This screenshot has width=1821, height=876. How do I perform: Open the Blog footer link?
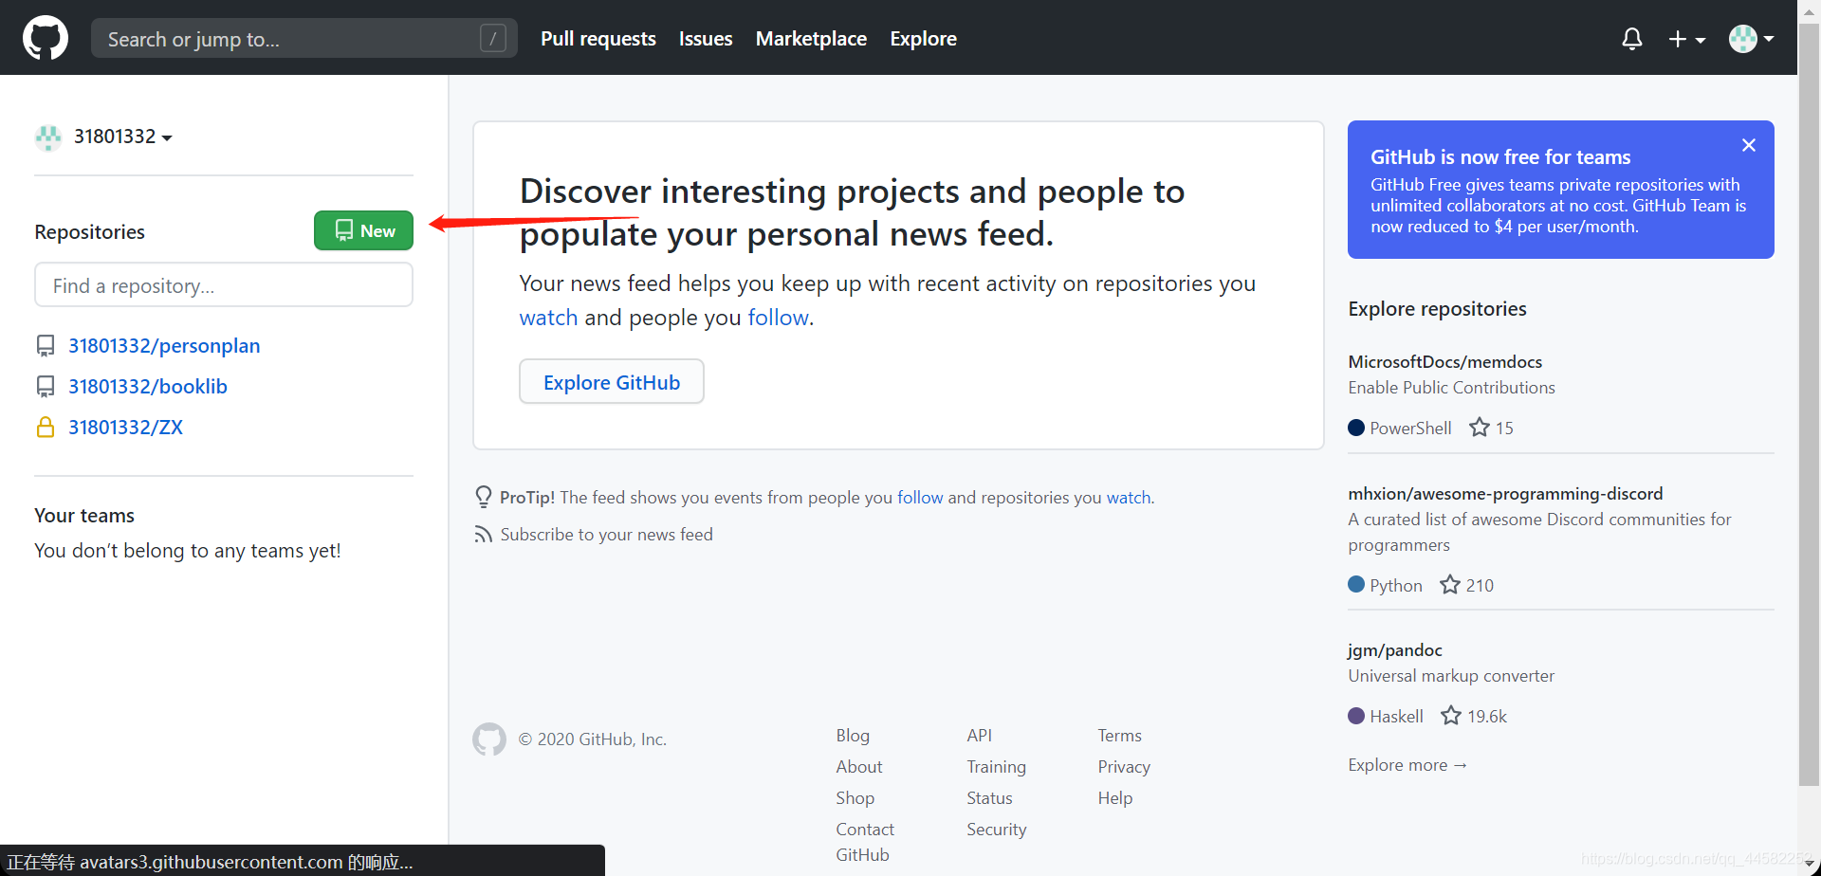pos(853,736)
